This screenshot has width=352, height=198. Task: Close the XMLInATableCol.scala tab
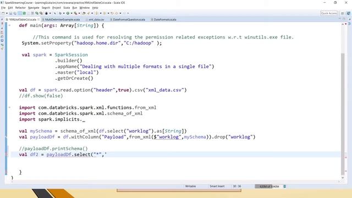[38, 20]
